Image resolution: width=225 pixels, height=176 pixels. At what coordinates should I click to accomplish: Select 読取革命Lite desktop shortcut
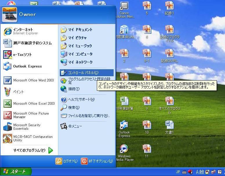125,32
